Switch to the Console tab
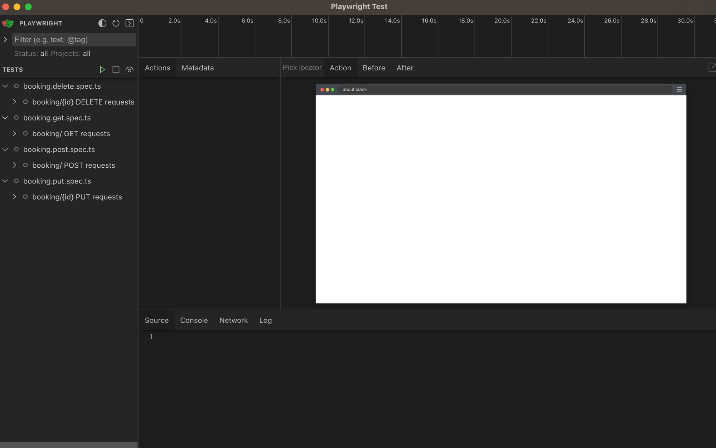 pyautogui.click(x=194, y=320)
